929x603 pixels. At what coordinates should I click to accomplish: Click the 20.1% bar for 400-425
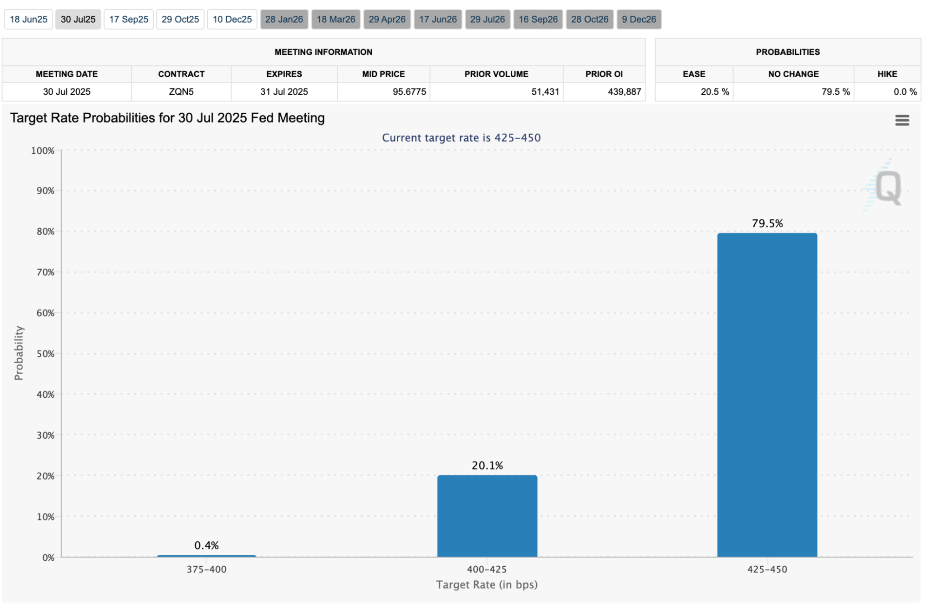pos(487,515)
